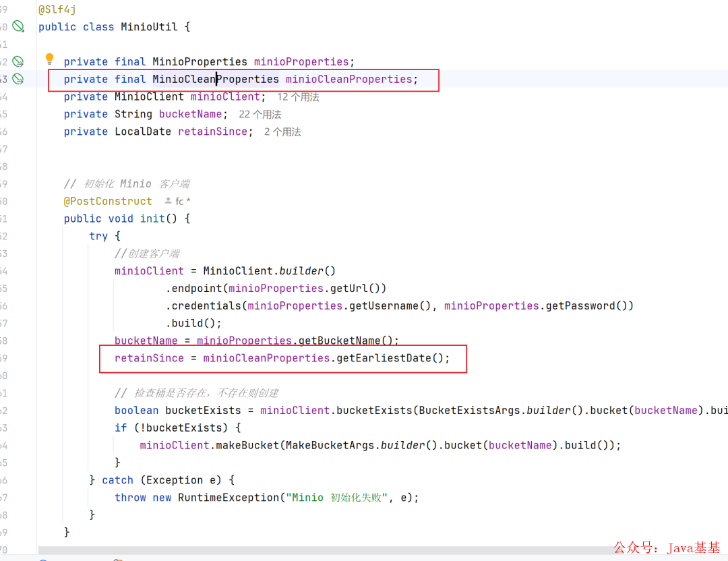
Task: Click the getEarliestDate method call
Action: 384,358
